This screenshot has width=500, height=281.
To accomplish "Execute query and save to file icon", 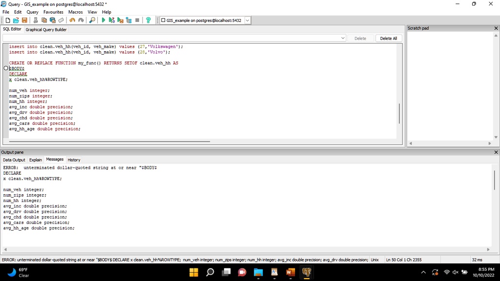I will (120, 20).
